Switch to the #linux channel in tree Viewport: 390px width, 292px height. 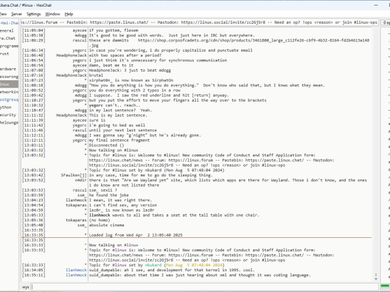[x=6, y=84]
